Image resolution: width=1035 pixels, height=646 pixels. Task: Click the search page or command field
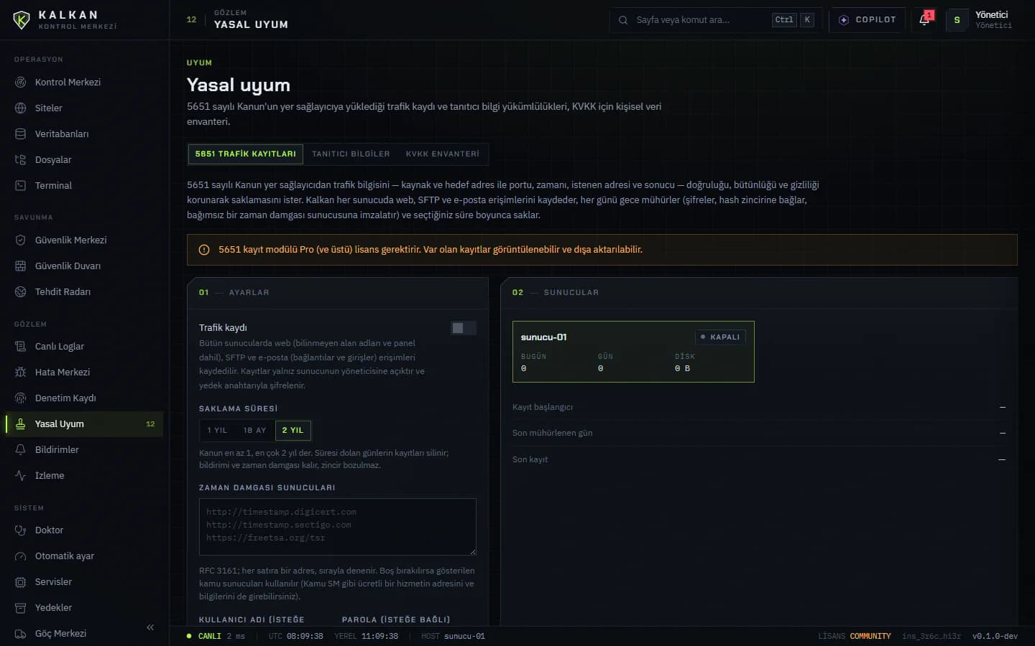[714, 19]
